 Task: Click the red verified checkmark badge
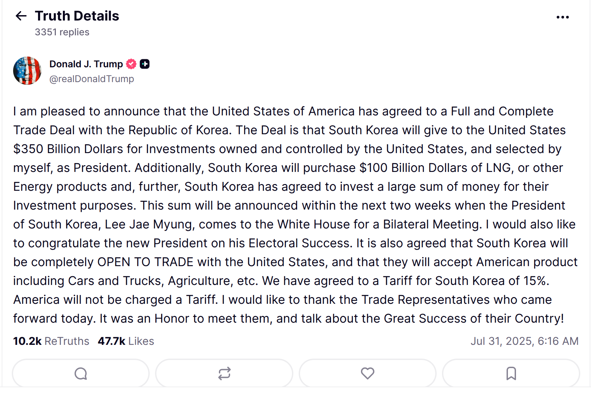[x=131, y=64]
